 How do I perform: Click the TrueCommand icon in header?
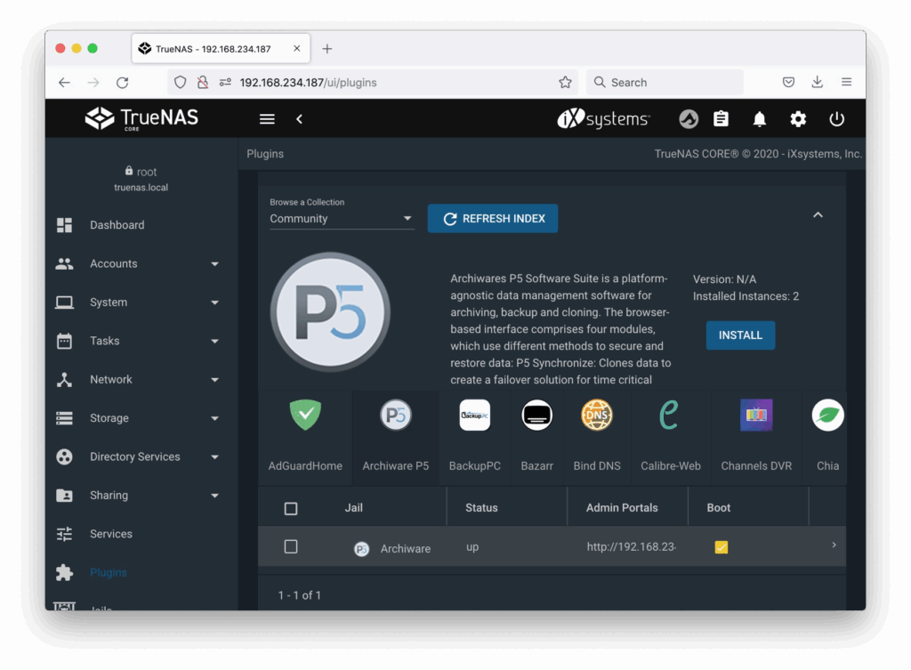click(x=688, y=119)
